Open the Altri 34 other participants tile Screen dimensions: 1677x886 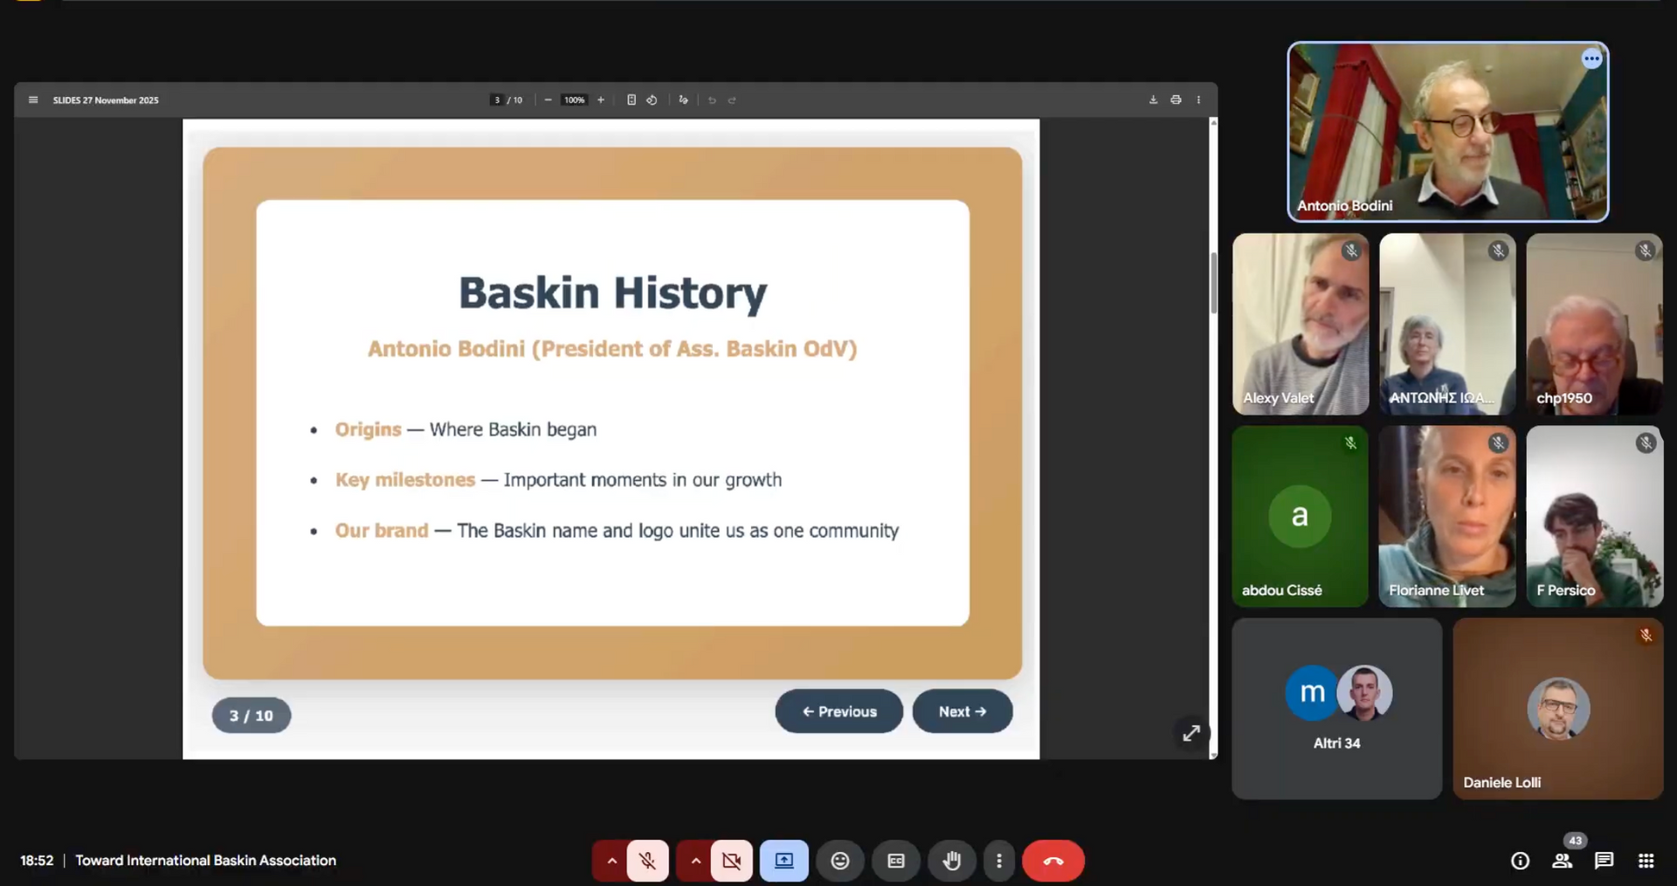tap(1337, 709)
